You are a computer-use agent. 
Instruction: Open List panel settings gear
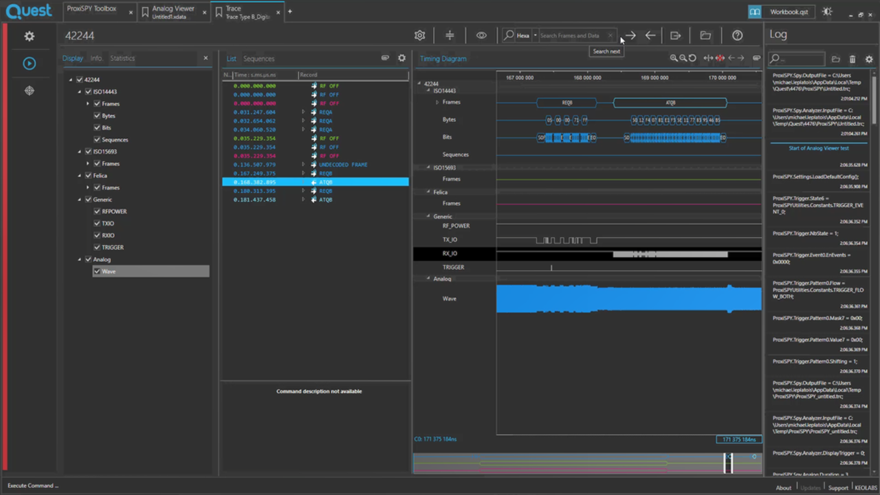click(x=402, y=58)
